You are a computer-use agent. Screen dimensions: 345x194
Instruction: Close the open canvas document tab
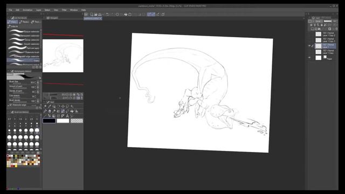100,19
